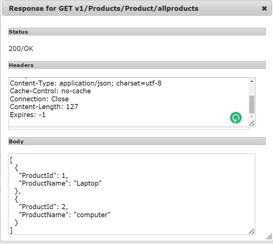Click the Status section header bar

point(136,32)
